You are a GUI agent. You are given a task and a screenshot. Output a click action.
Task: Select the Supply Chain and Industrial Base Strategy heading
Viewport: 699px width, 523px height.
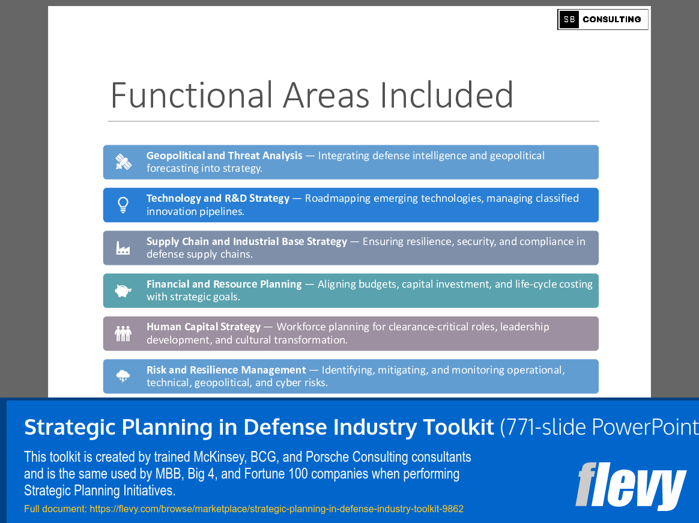tap(247, 241)
